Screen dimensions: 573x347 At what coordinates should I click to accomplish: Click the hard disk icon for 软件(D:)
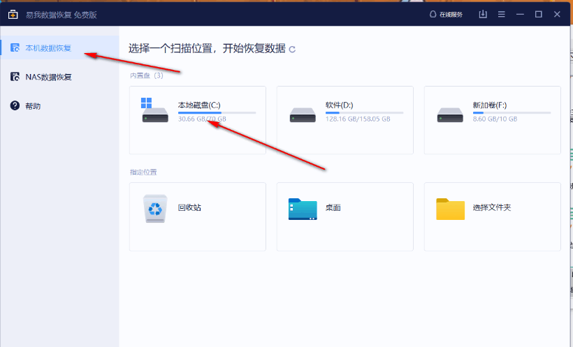click(x=303, y=115)
